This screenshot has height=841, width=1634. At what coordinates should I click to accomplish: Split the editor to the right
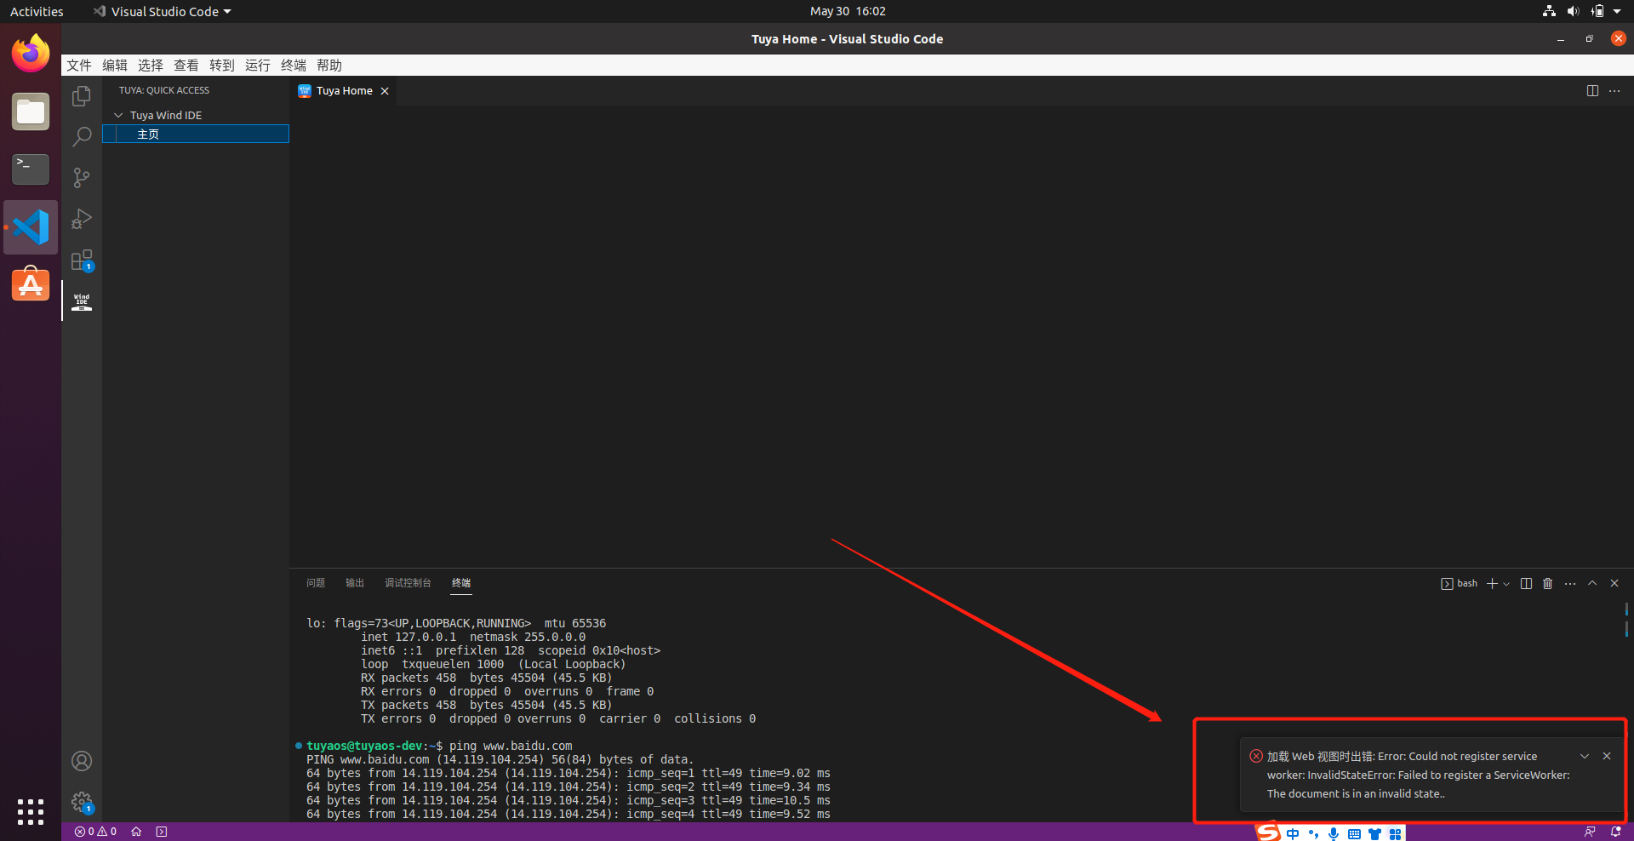[x=1592, y=91]
